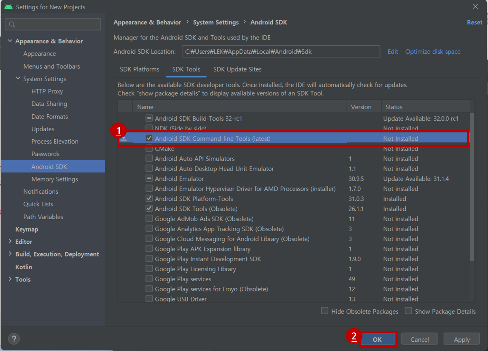Check Google Play Licensing Library checkbox
The width and height of the screenshot is (488, 351).
[x=149, y=268]
